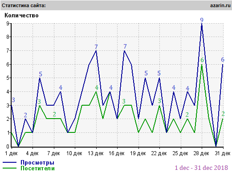232x173 pixels.
Task: Click the y-axis tick label '1'
Action: click(x=8, y=133)
